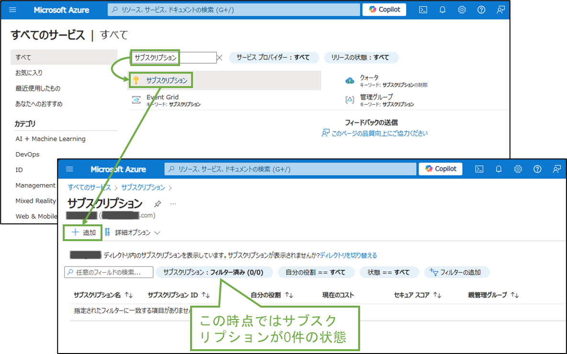Viewport: 567px width, 354px height.
Task: Open help icon in Subscriptions window
Action: point(538,169)
